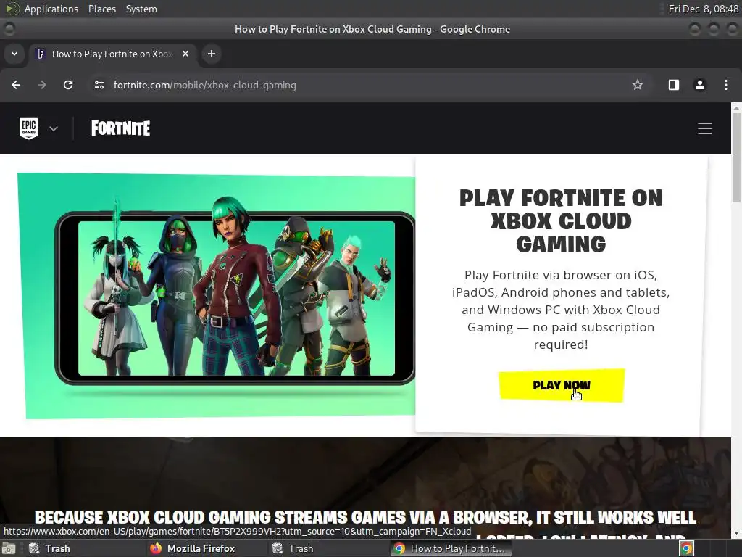The image size is (742, 557).
Task: Expand the Epic Games logo dropdown chevron
Action: [54, 128]
